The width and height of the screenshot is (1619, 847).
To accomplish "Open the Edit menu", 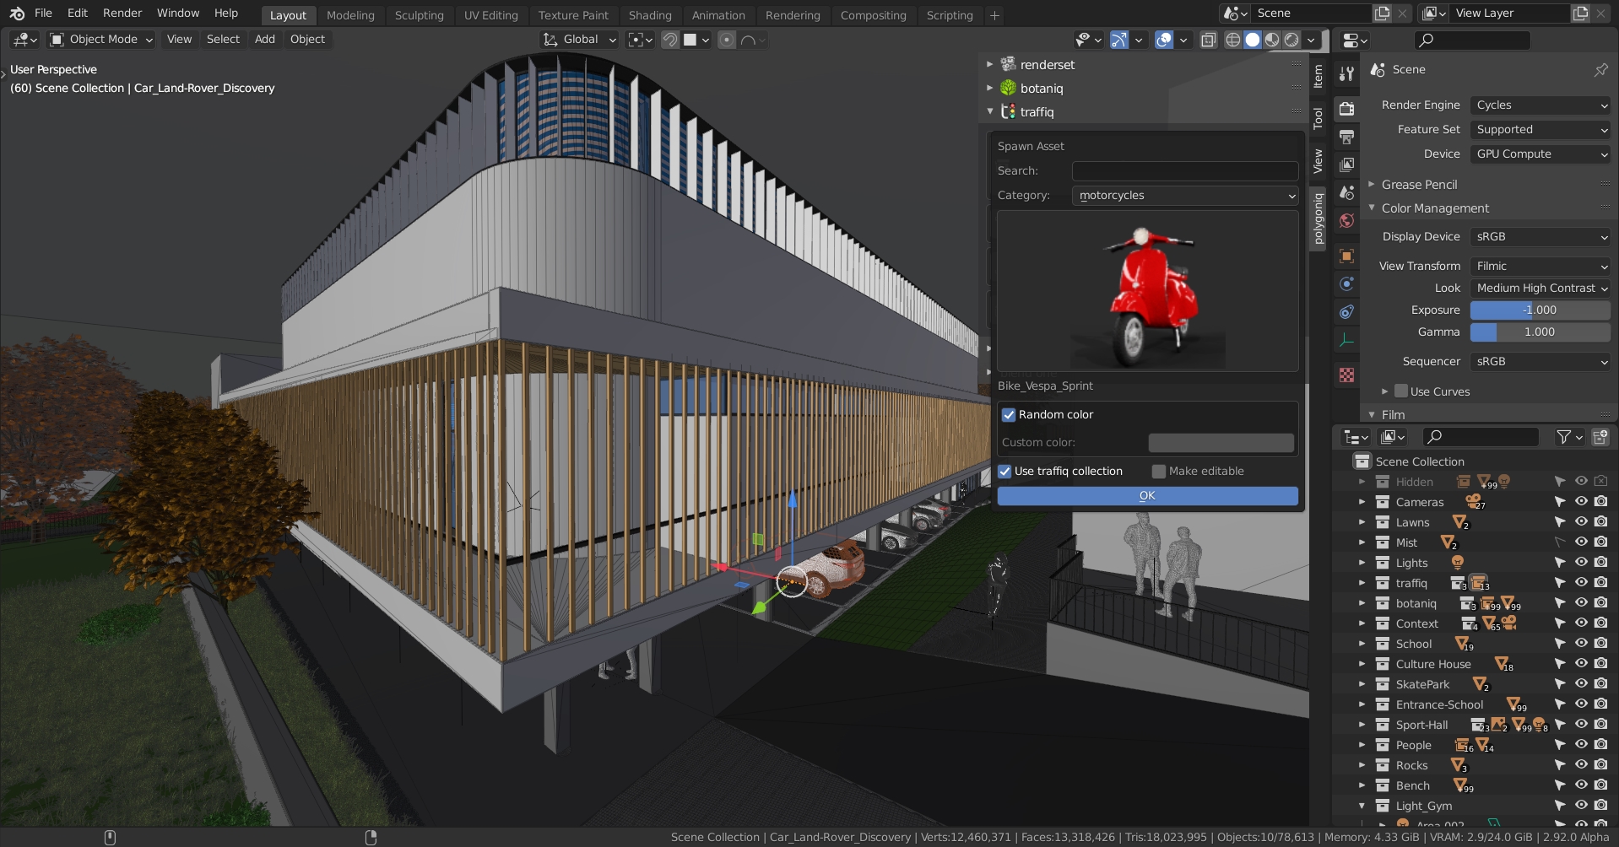I will [78, 13].
